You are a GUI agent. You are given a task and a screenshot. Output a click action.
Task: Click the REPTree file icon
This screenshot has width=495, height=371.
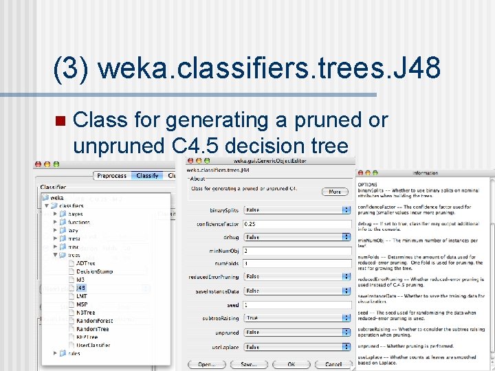(71, 337)
